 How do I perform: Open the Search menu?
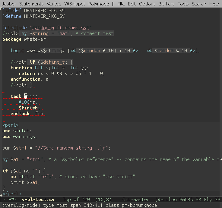[199, 4]
